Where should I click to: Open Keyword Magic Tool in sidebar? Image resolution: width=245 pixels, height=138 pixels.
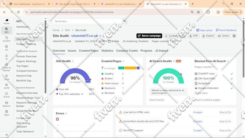pos(28,98)
